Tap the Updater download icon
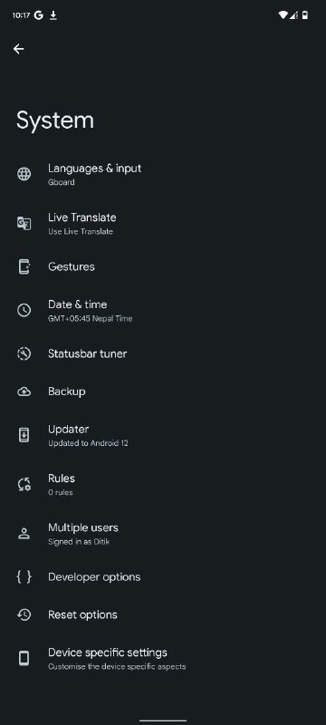 (24, 435)
